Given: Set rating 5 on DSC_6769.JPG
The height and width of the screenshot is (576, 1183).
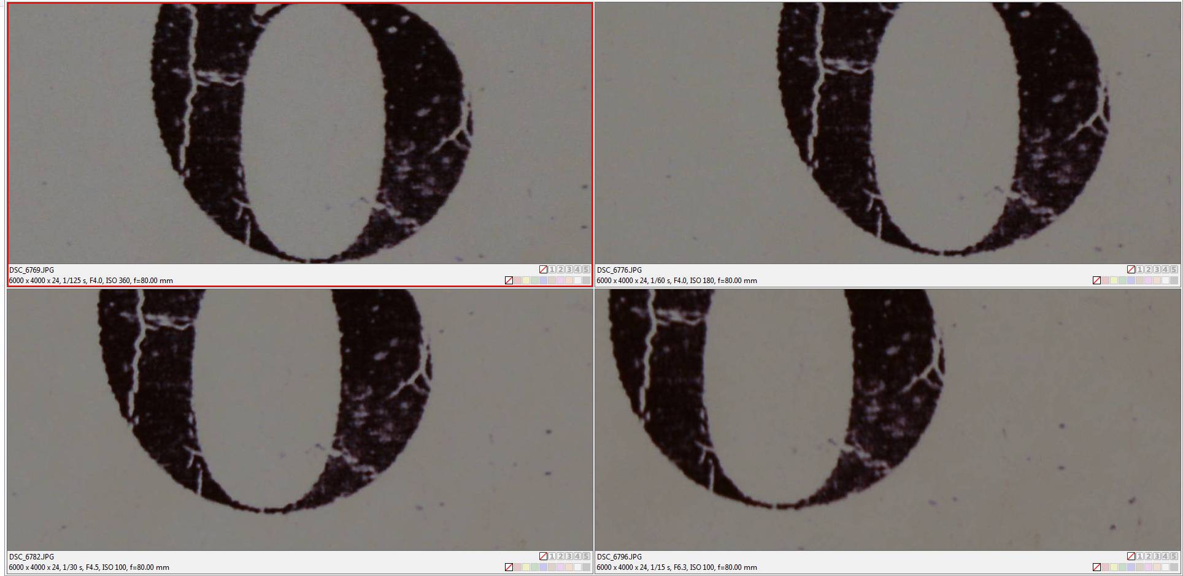Looking at the screenshot, I should click(x=587, y=270).
